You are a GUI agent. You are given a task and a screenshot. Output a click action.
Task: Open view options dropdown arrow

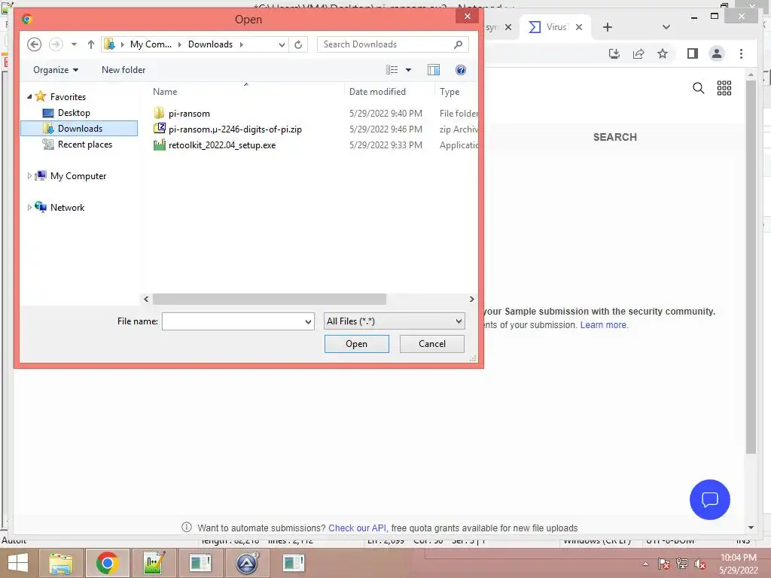point(408,70)
